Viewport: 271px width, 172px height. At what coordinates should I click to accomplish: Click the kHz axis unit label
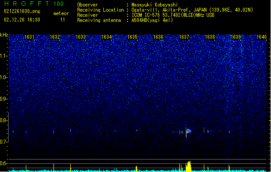click(4, 35)
